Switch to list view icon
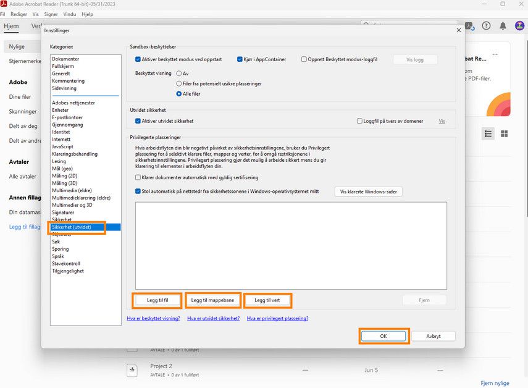 tap(488, 133)
